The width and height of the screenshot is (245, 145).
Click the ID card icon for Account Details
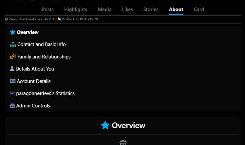point(13,81)
